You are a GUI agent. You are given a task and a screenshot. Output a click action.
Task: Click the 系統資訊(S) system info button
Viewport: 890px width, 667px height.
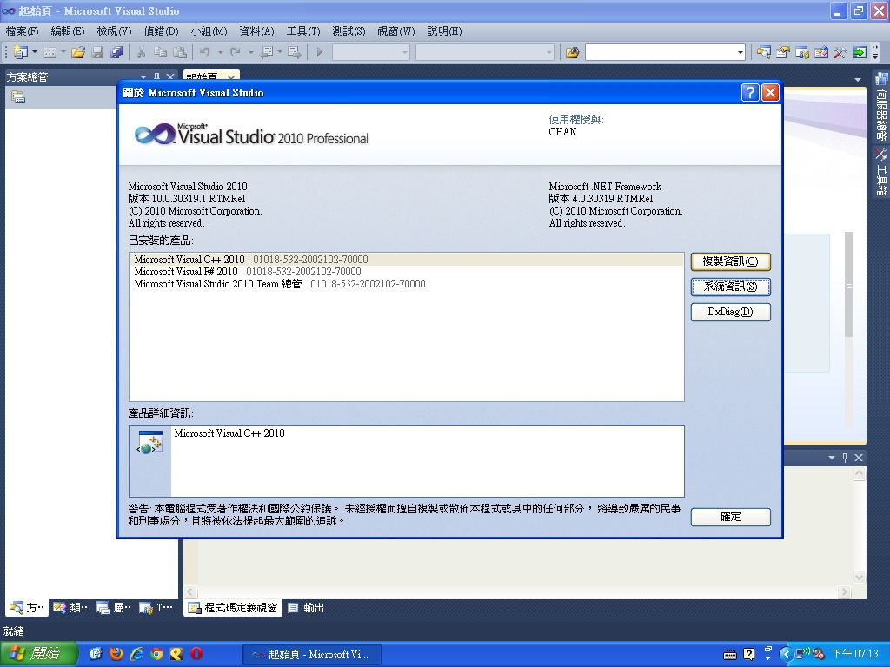[730, 287]
